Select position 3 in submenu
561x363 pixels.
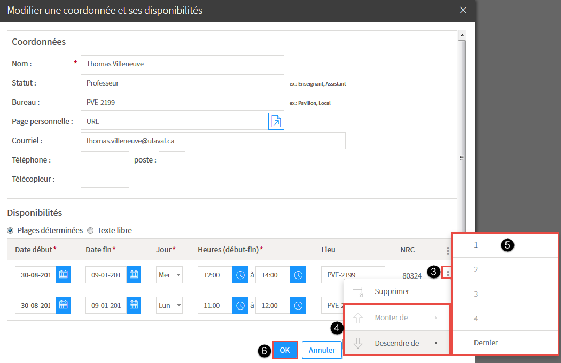[505, 294]
